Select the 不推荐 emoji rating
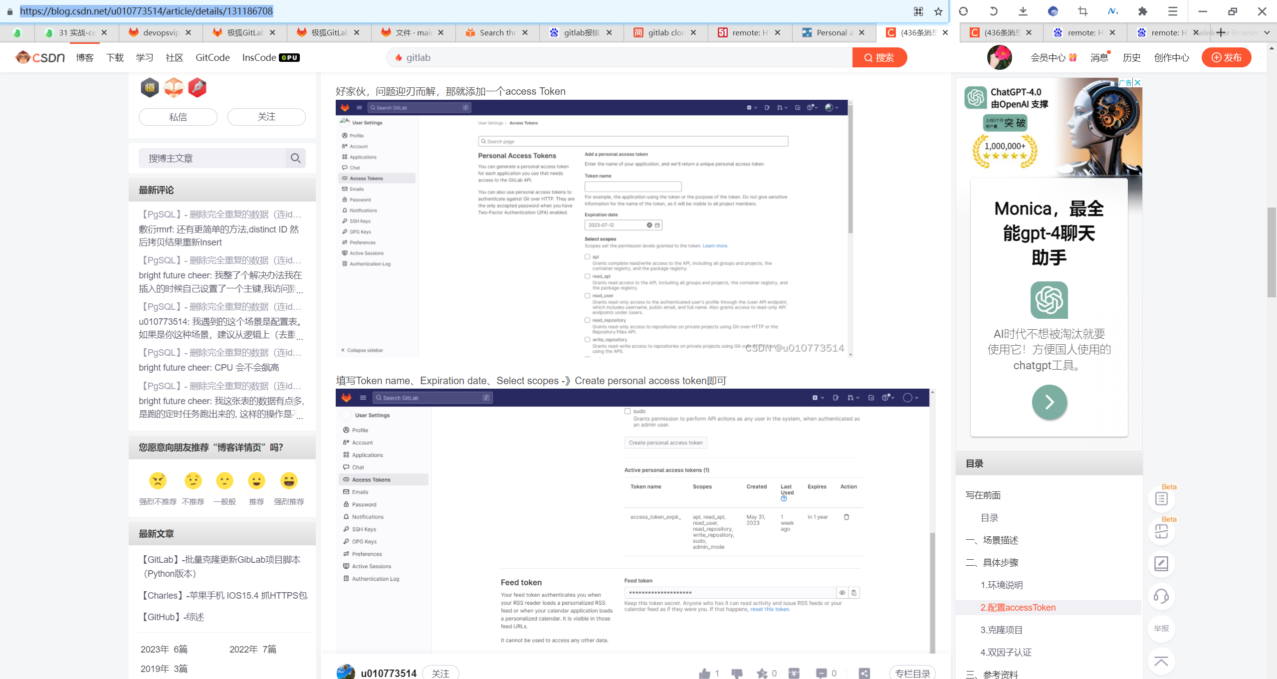 [193, 480]
